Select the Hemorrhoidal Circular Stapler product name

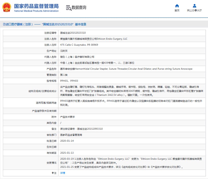click(x=126, y=69)
